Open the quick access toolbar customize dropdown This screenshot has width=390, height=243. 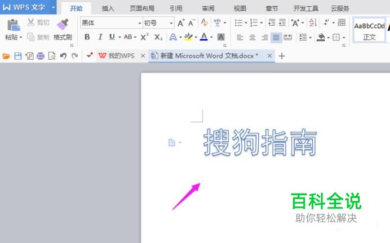point(89,55)
